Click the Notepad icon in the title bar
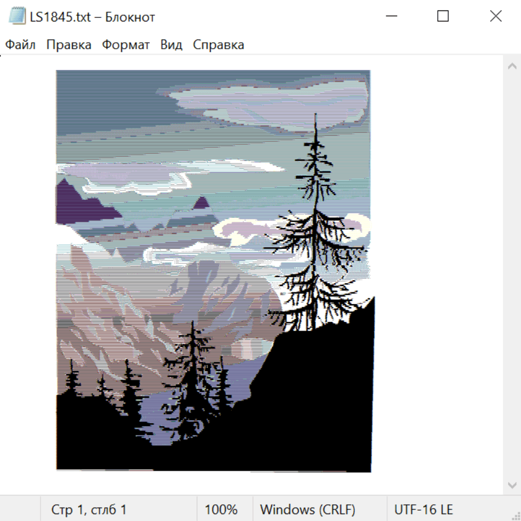Image resolution: width=521 pixels, height=521 pixels. [17, 16]
